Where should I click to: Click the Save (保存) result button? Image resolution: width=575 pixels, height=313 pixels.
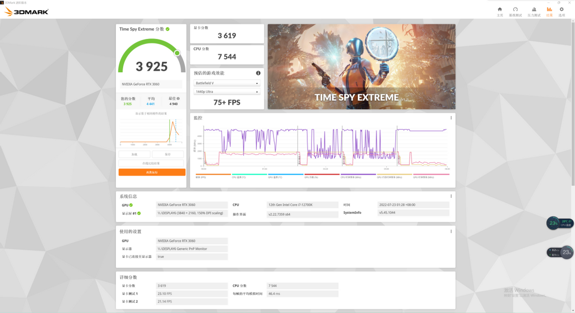point(168,155)
